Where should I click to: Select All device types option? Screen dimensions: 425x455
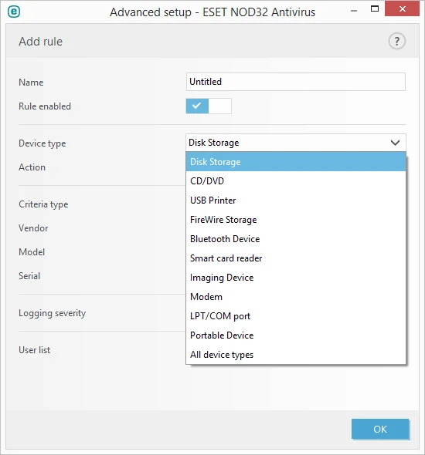[x=296, y=355]
